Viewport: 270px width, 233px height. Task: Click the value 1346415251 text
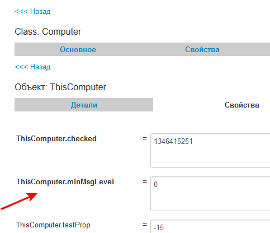[x=173, y=141]
